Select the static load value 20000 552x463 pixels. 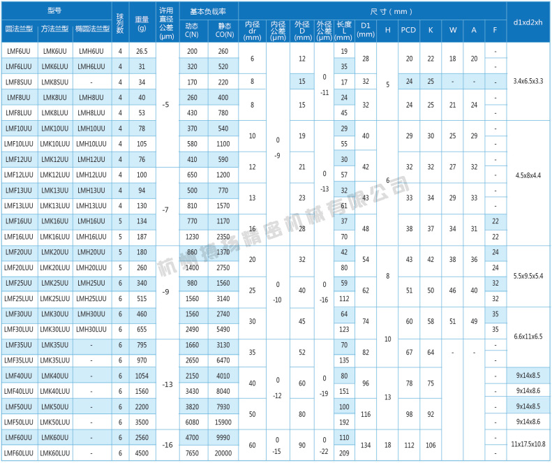tap(223, 453)
